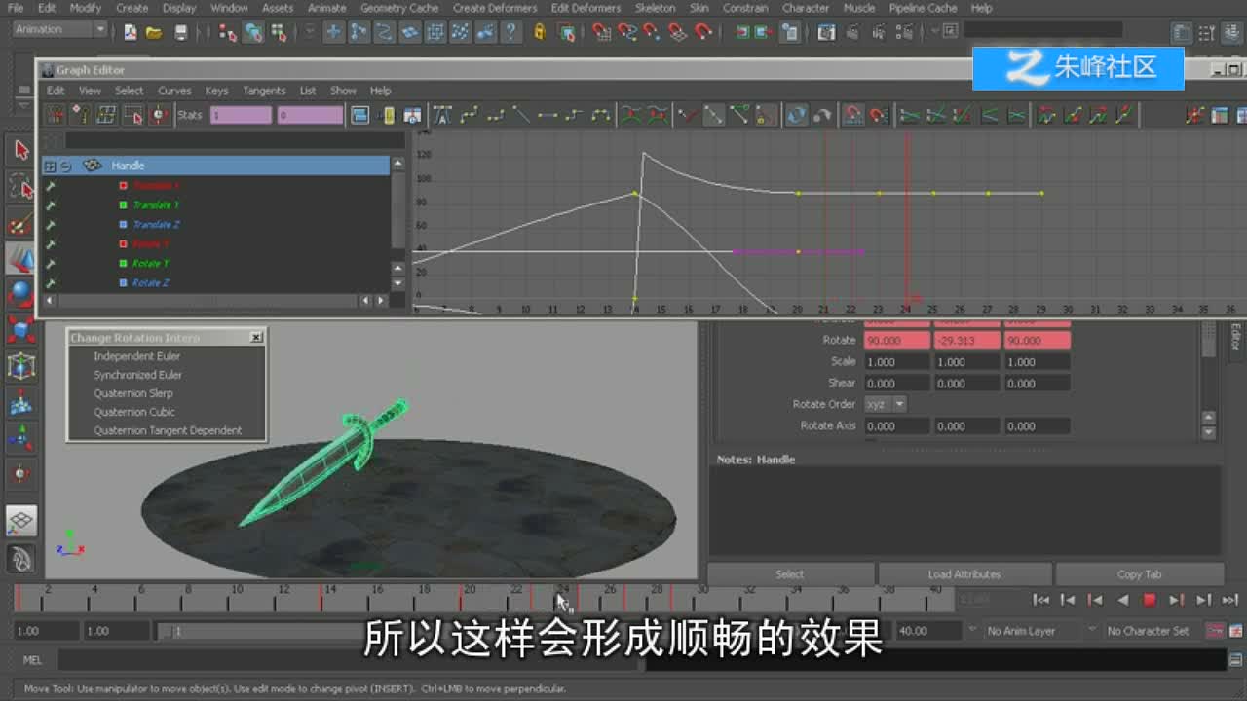Screen dimensions: 1247x701
Task: Click the Move Nearest Picked Key icon
Action: (56, 115)
